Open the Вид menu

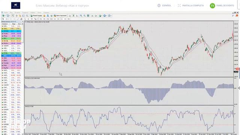coord(11,12)
